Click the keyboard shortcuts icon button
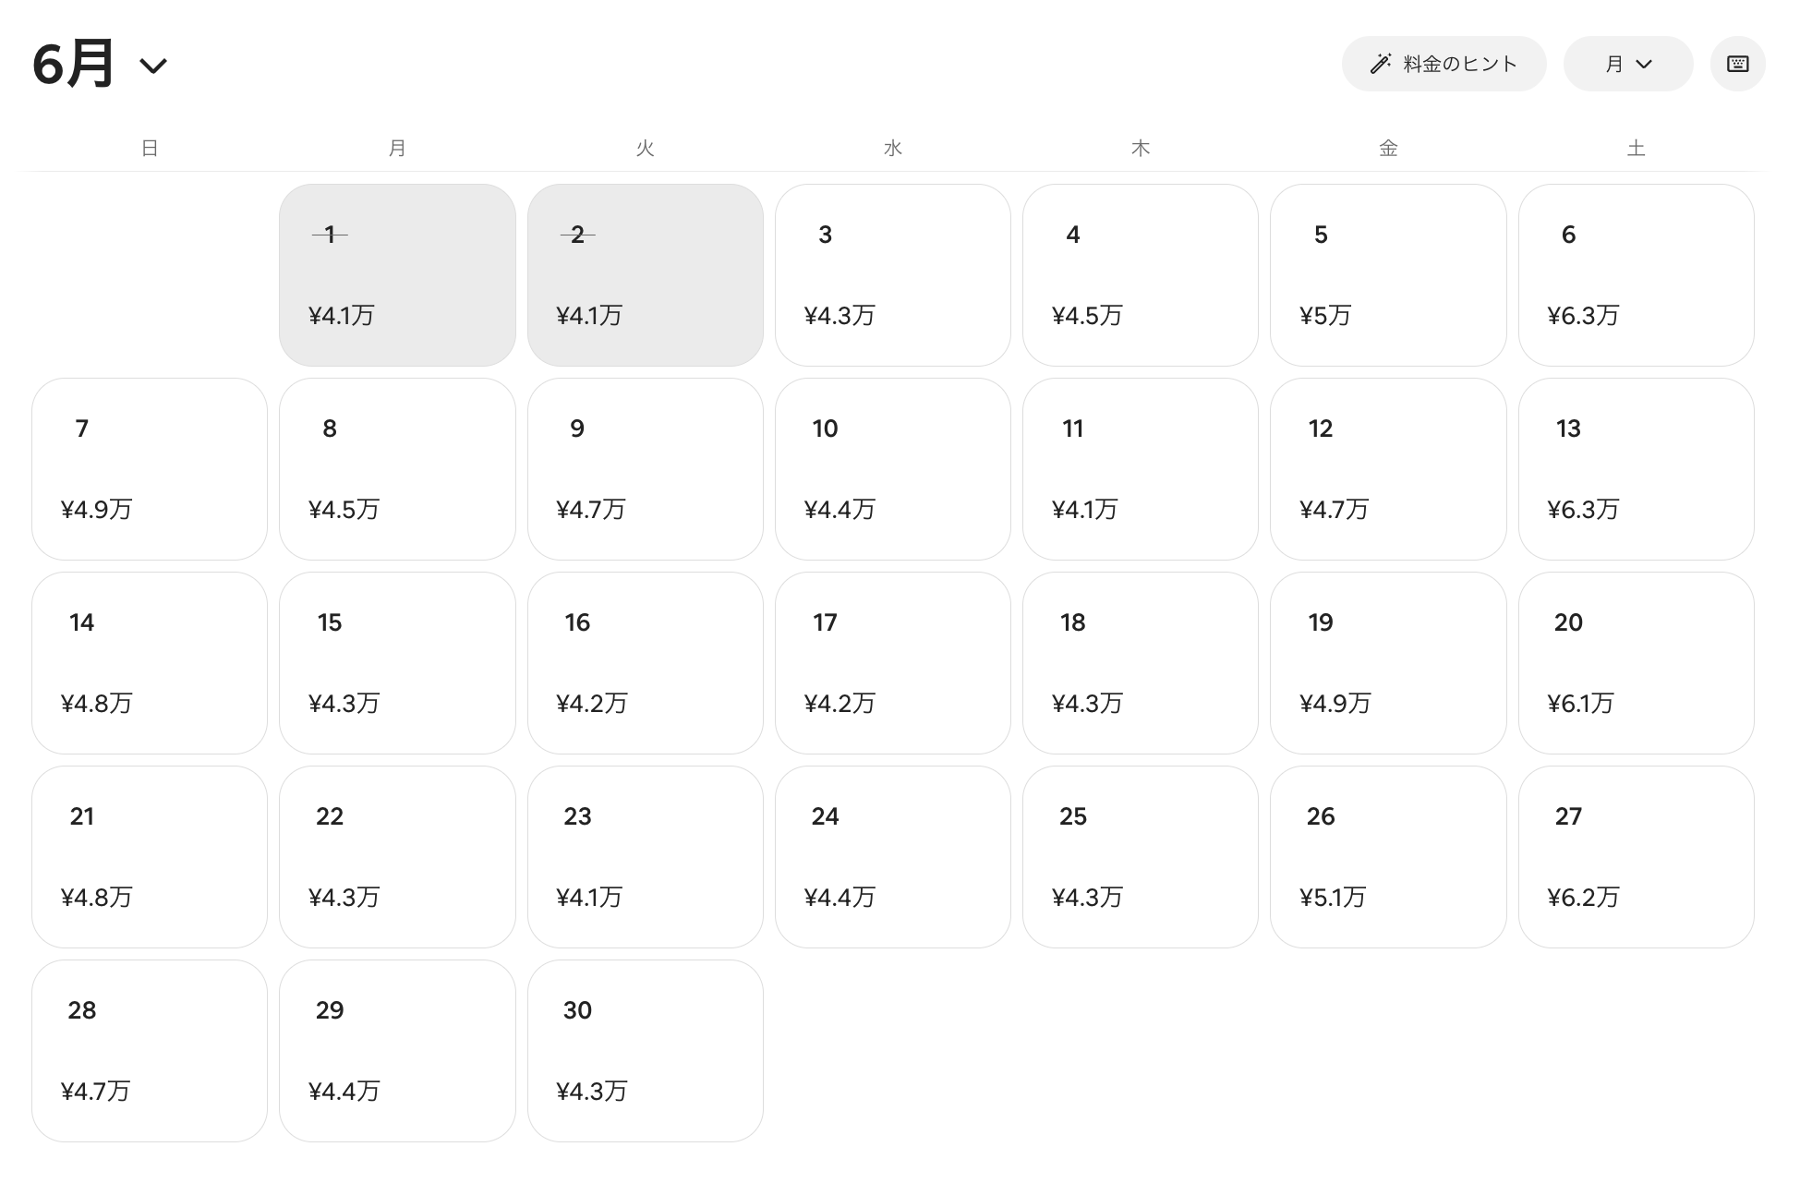This screenshot has width=1812, height=1195. pyautogui.click(x=1737, y=64)
